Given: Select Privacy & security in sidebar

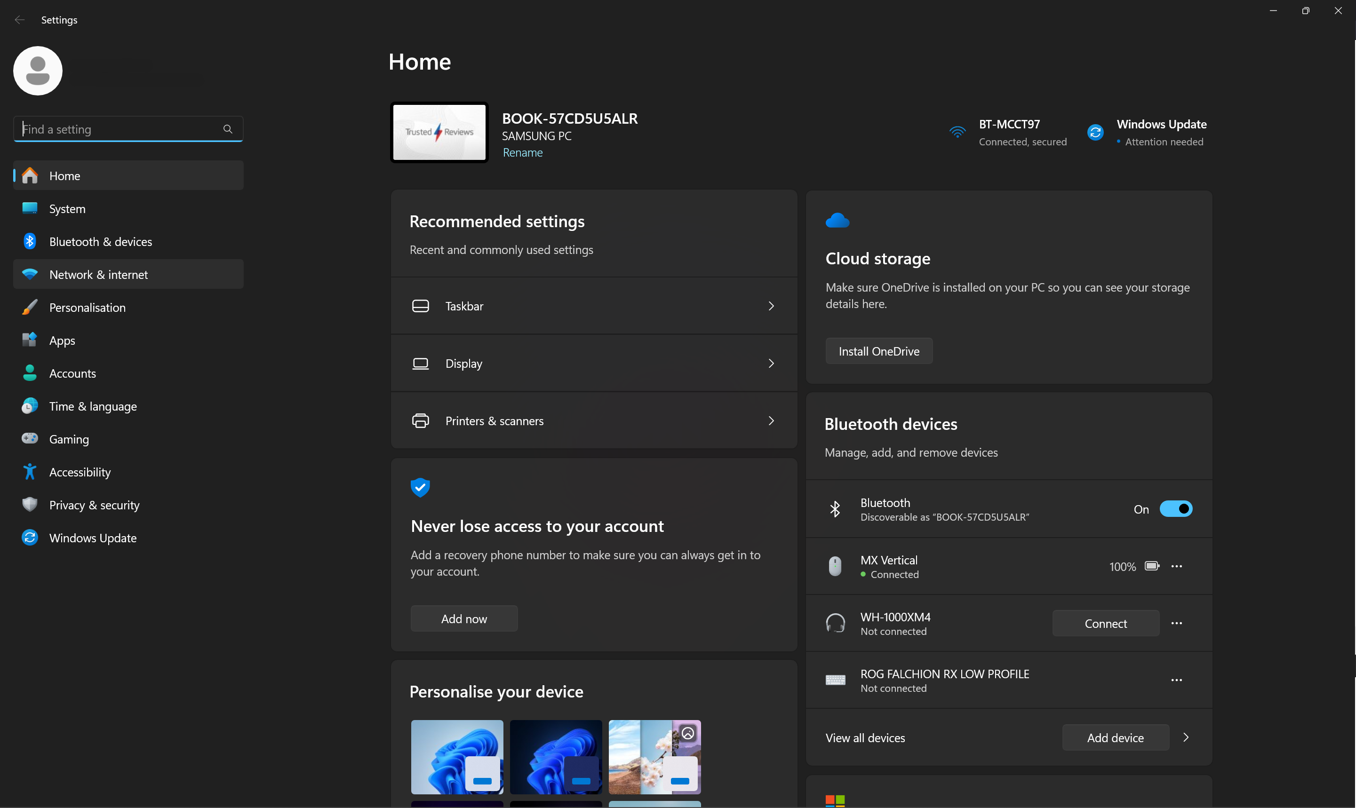Looking at the screenshot, I should pos(128,505).
